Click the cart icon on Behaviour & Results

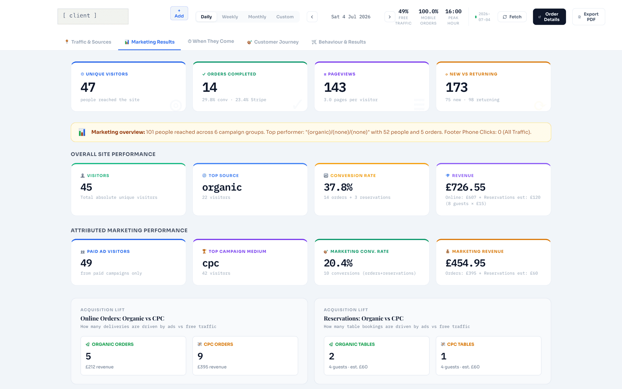coord(314,42)
